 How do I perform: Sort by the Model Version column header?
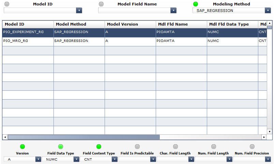tap(130, 24)
